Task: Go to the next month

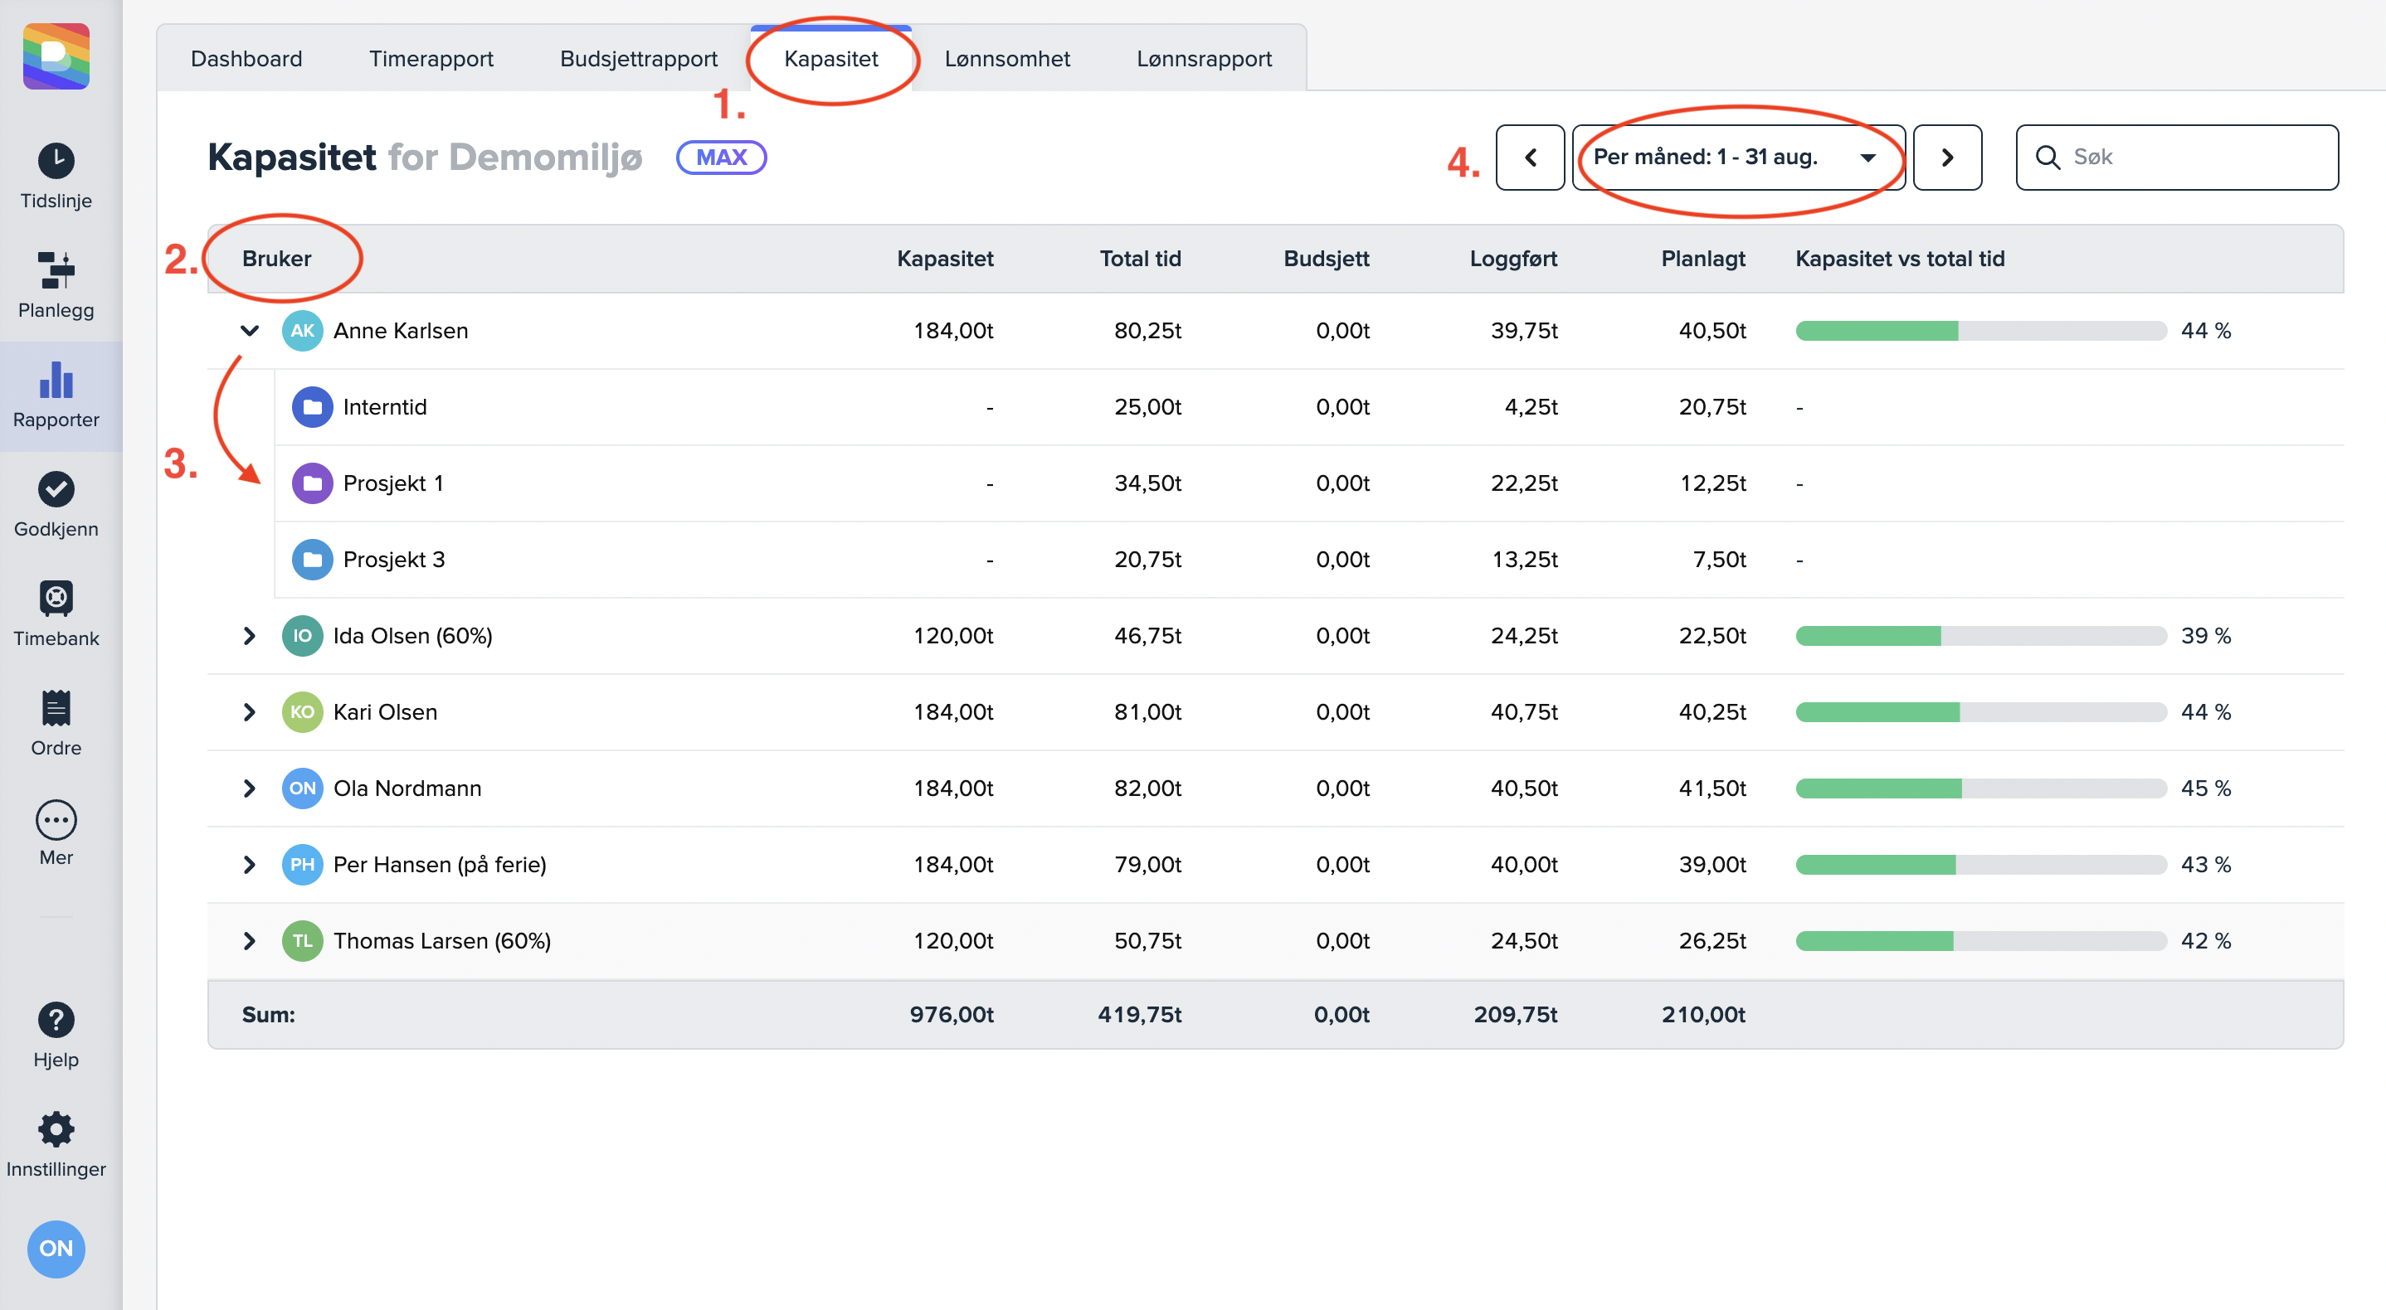Action: click(x=1947, y=158)
